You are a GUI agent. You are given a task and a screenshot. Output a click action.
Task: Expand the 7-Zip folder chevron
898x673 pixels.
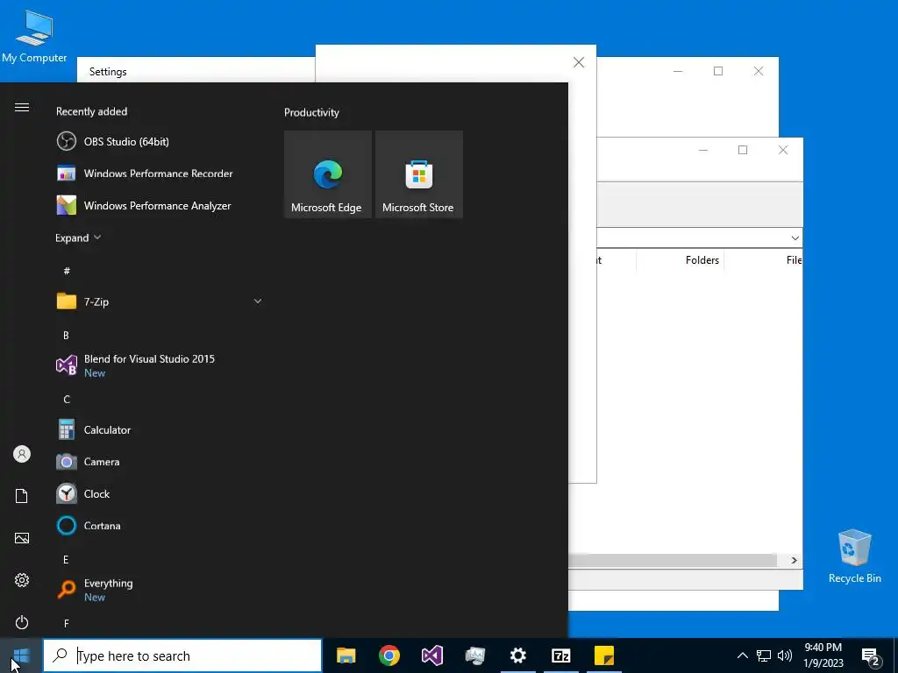tap(258, 301)
